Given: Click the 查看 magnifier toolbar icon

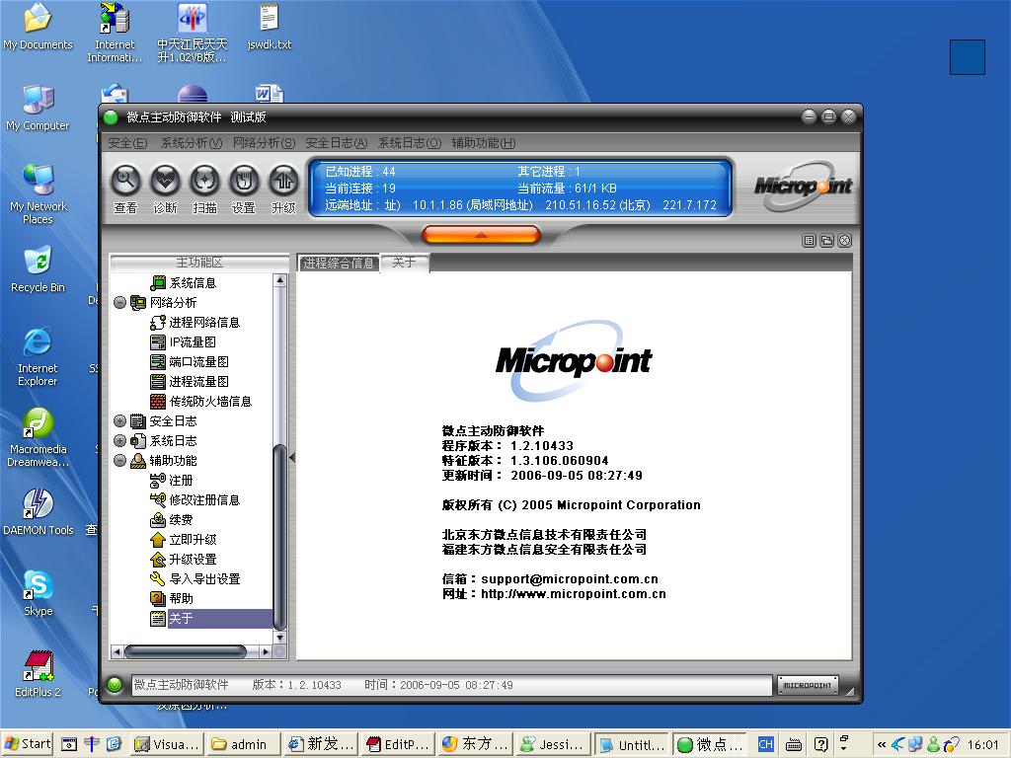Looking at the screenshot, I should click(x=125, y=181).
